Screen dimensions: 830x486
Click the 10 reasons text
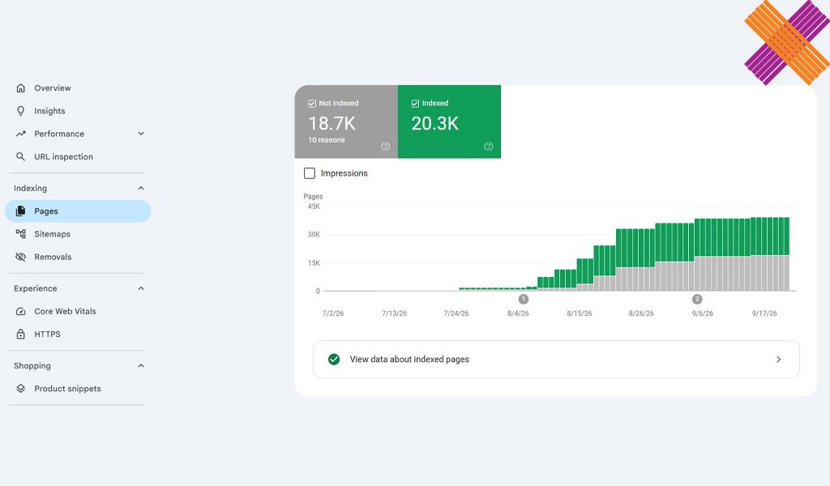tap(327, 140)
